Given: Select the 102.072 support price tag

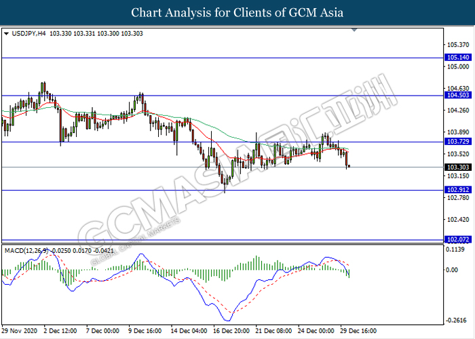Looking at the screenshot, I should point(456,239).
